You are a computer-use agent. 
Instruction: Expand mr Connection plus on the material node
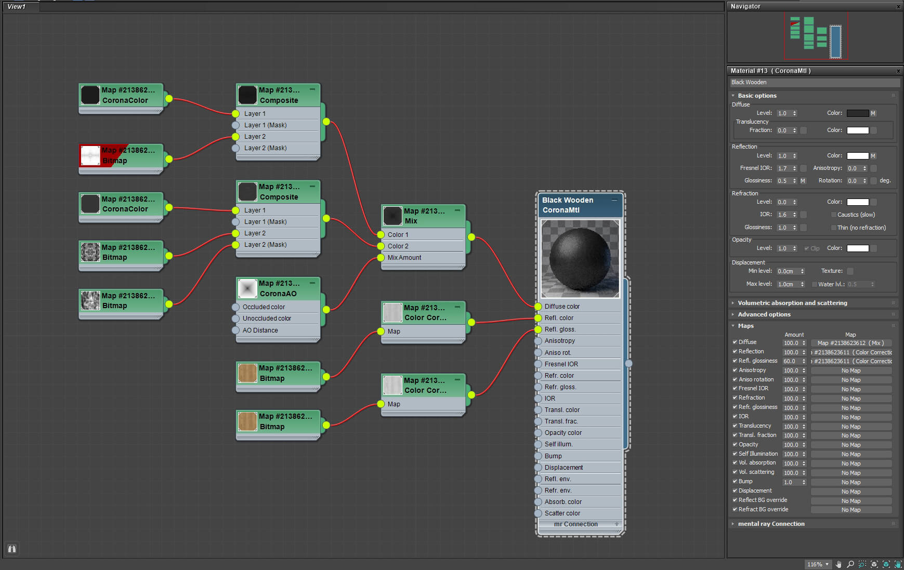click(x=617, y=524)
